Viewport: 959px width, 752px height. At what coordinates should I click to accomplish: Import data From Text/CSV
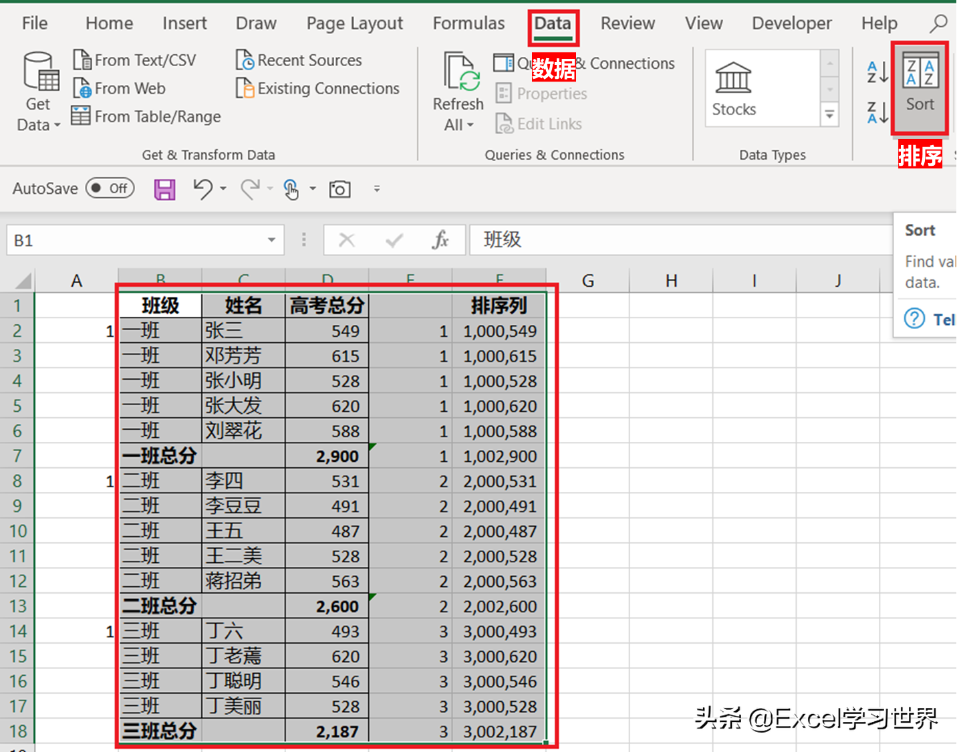click(x=134, y=60)
